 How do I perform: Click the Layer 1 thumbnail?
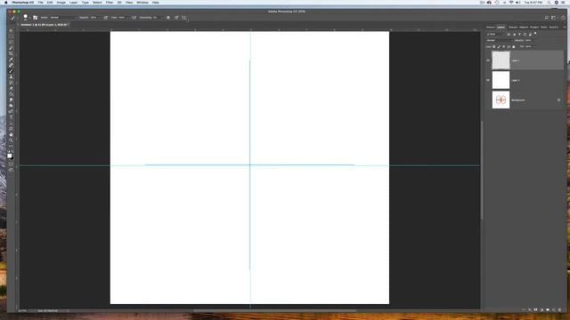pos(501,60)
